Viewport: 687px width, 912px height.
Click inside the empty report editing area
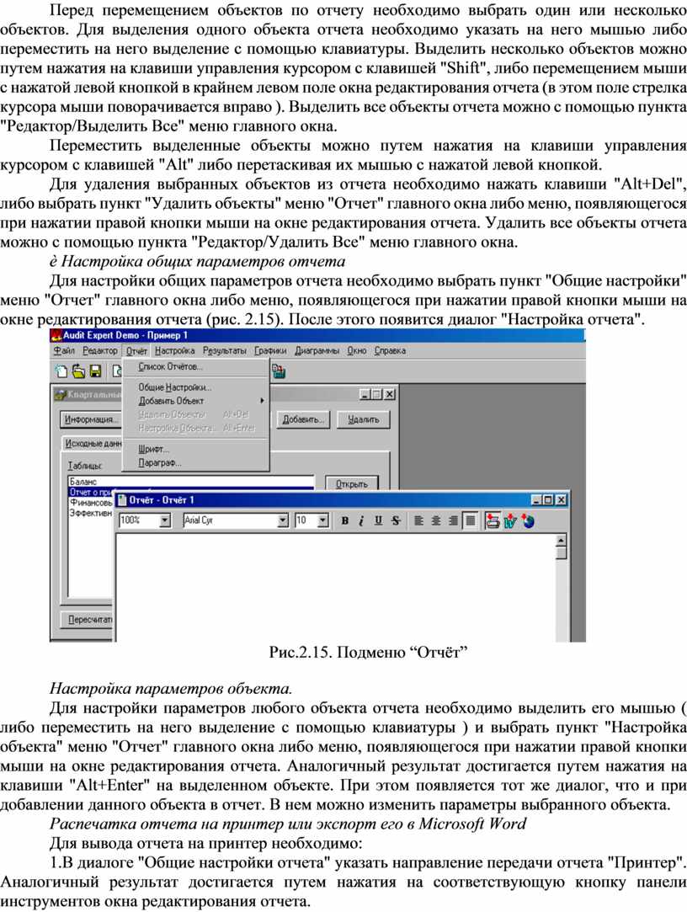(x=336, y=588)
